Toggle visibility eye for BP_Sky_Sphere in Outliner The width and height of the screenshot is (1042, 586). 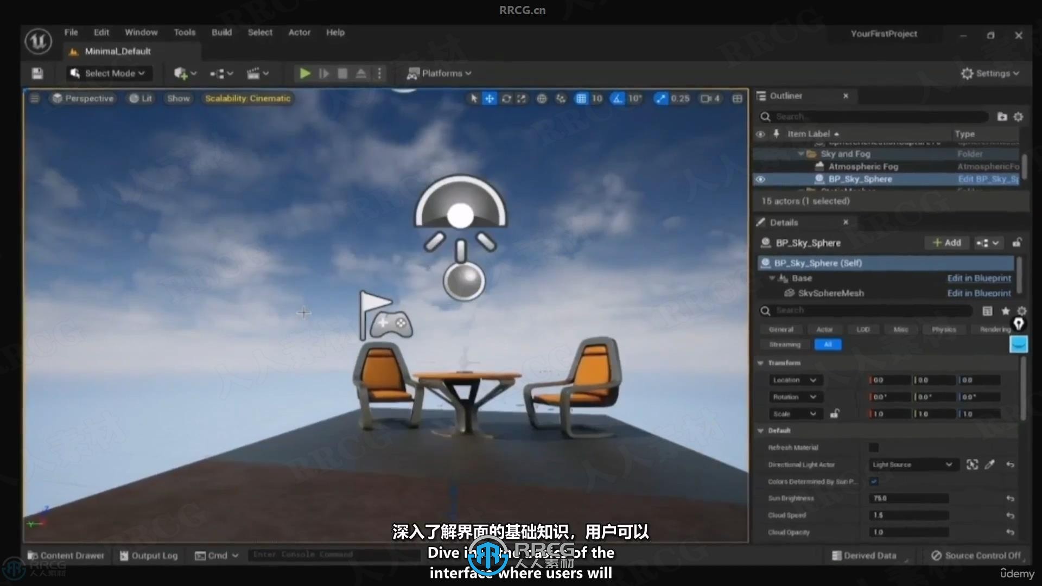click(x=760, y=179)
